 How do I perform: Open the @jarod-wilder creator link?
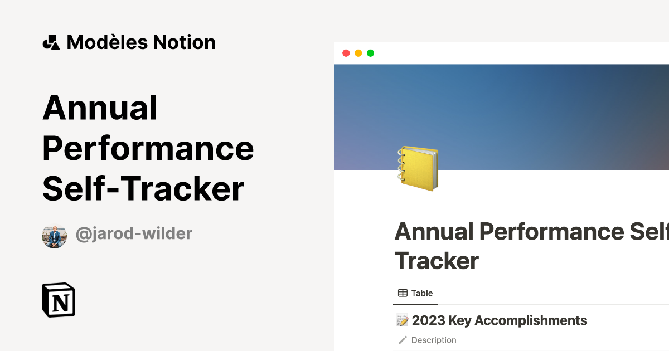pyautogui.click(x=134, y=233)
